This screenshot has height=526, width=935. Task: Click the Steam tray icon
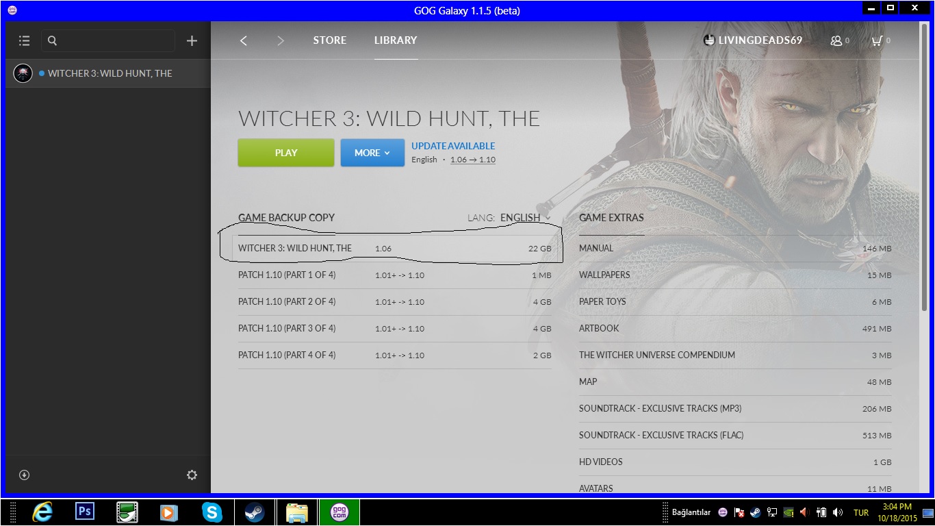point(755,512)
